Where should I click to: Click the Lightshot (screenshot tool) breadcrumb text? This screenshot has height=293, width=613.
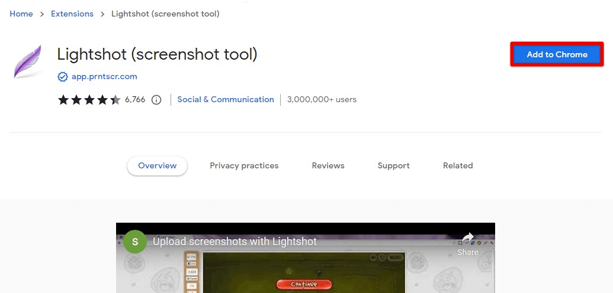(165, 14)
